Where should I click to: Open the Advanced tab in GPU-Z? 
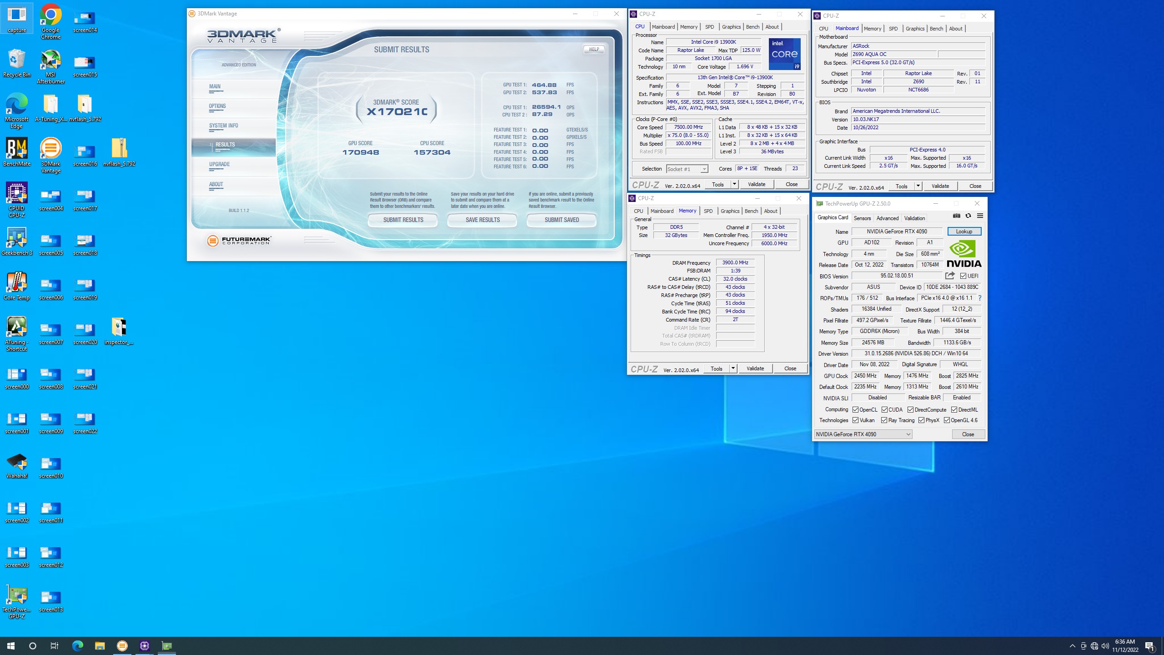[x=887, y=218]
